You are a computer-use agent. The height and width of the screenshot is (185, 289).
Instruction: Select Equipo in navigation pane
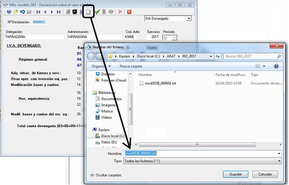click(101, 130)
